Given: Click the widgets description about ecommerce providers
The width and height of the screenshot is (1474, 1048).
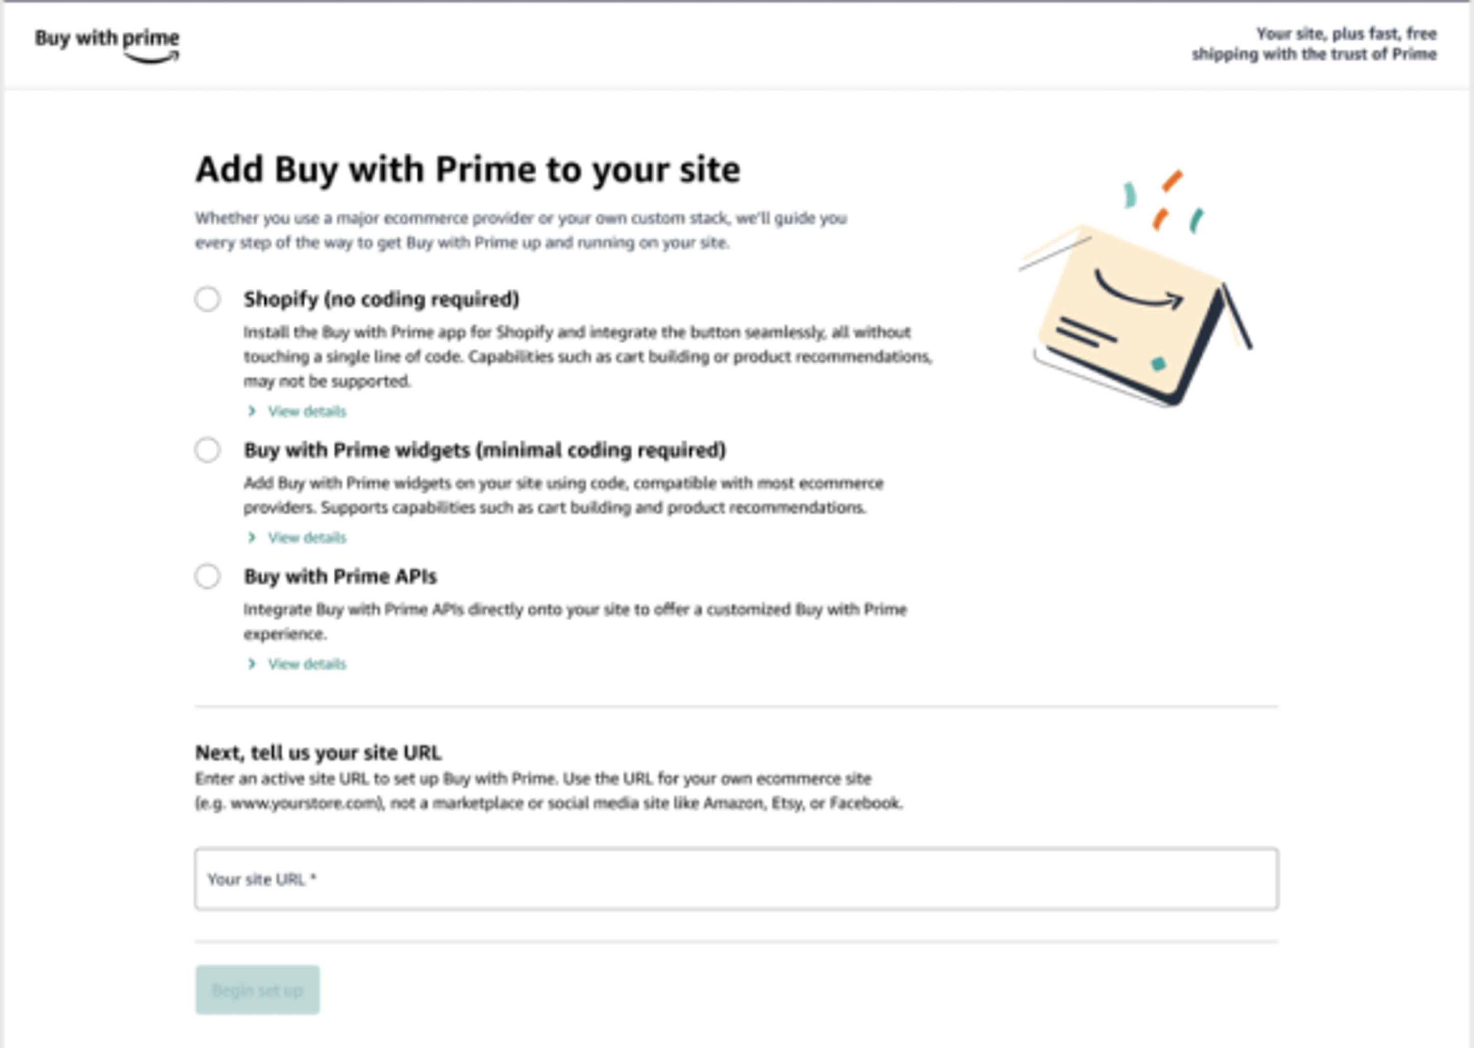Looking at the screenshot, I should (563, 495).
